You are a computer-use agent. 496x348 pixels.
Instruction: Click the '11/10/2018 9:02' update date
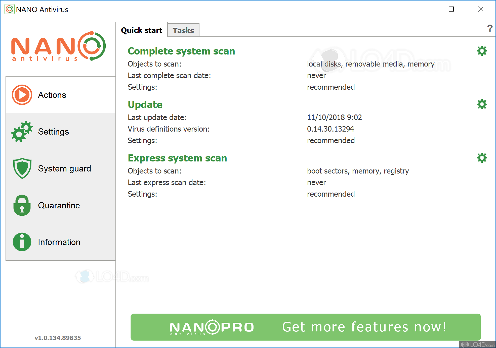(334, 117)
